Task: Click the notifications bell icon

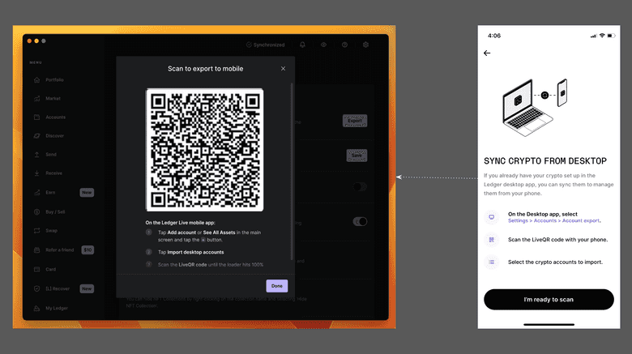Action: pos(302,45)
